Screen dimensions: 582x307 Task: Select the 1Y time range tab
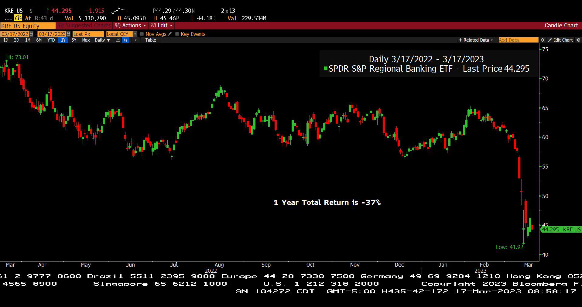click(x=63, y=40)
